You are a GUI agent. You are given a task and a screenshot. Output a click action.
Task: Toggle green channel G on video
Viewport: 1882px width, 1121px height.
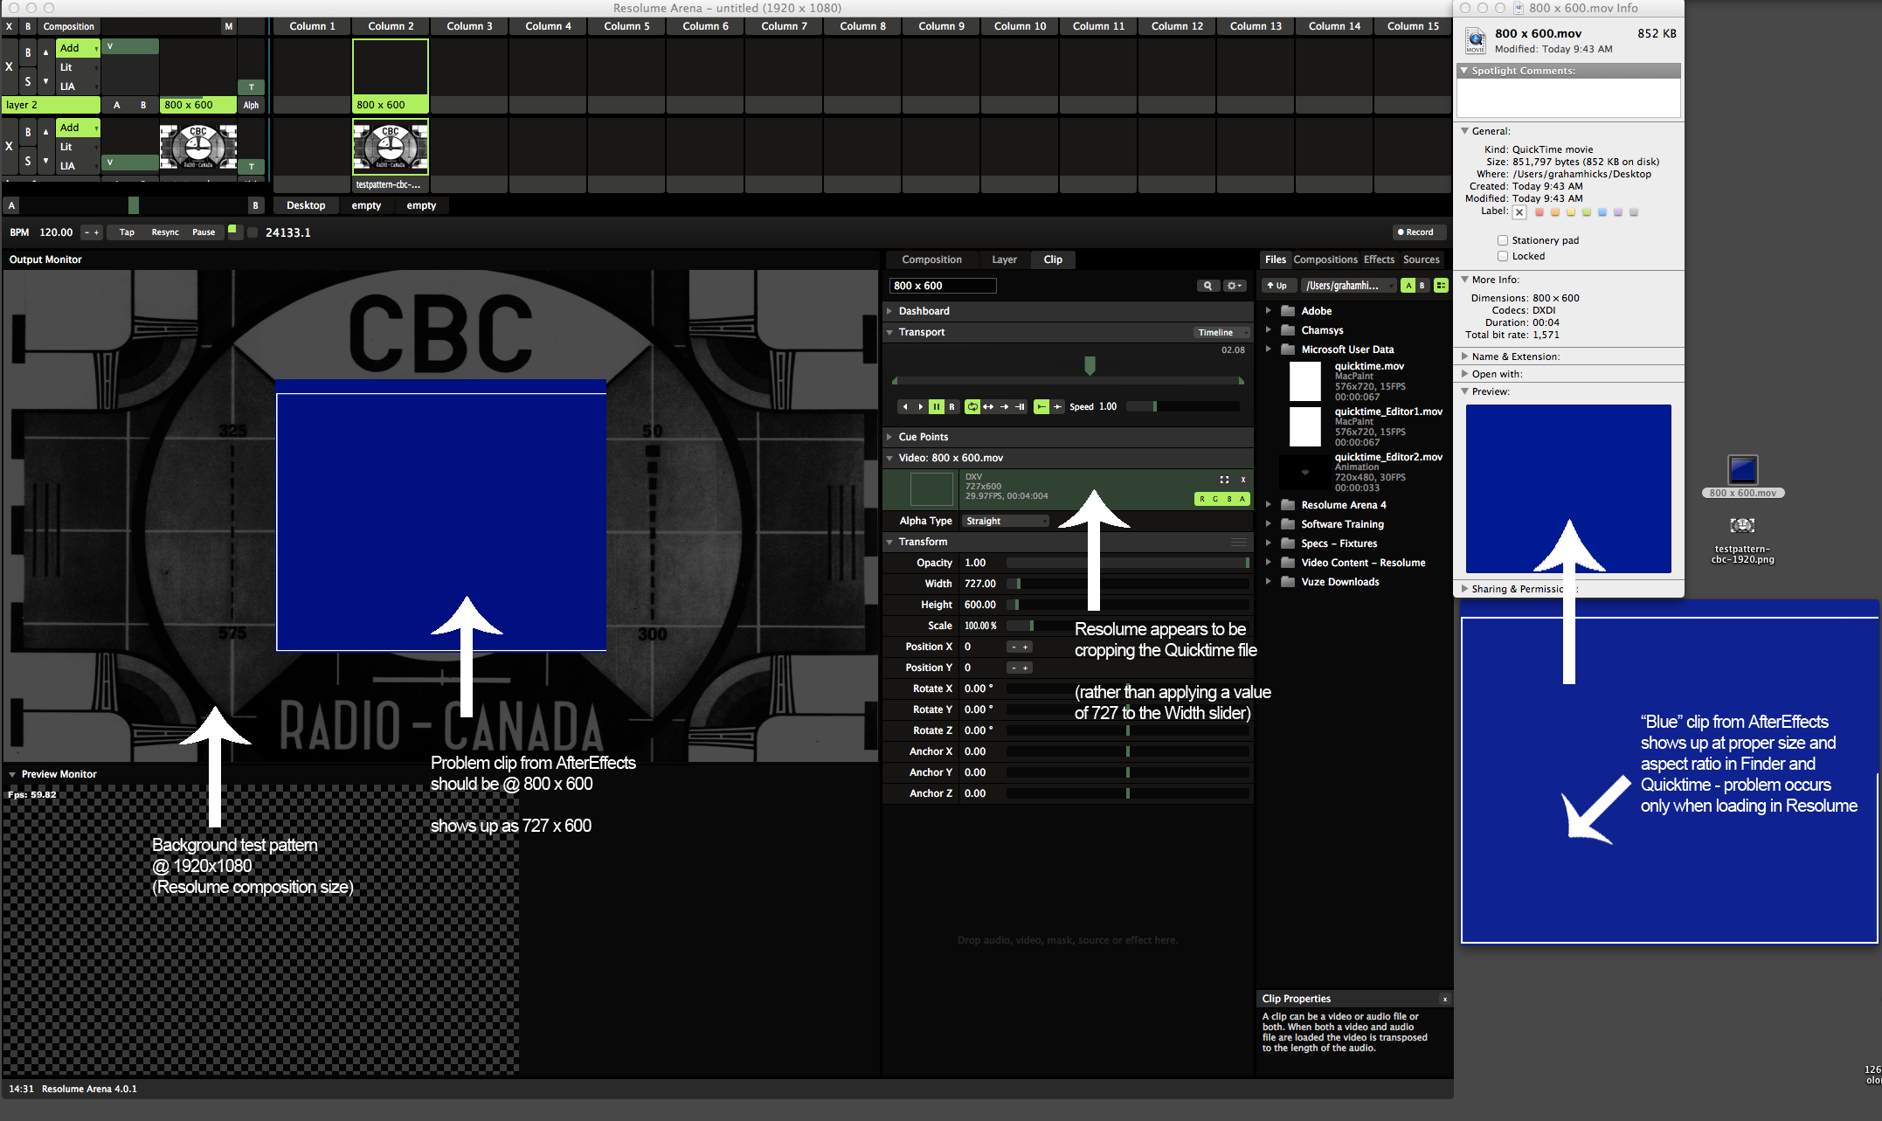point(1215,499)
